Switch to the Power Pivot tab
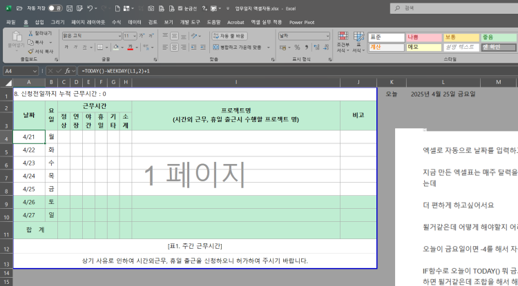 pos(302,22)
